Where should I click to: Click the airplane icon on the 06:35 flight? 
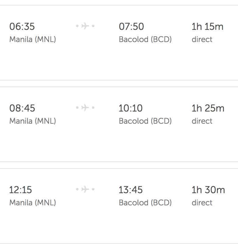click(85, 26)
